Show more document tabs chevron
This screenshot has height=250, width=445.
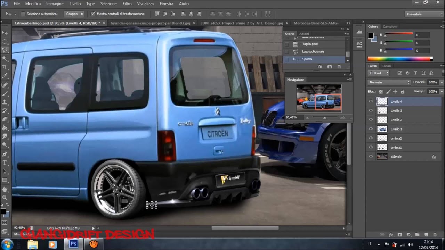[x=348, y=23]
